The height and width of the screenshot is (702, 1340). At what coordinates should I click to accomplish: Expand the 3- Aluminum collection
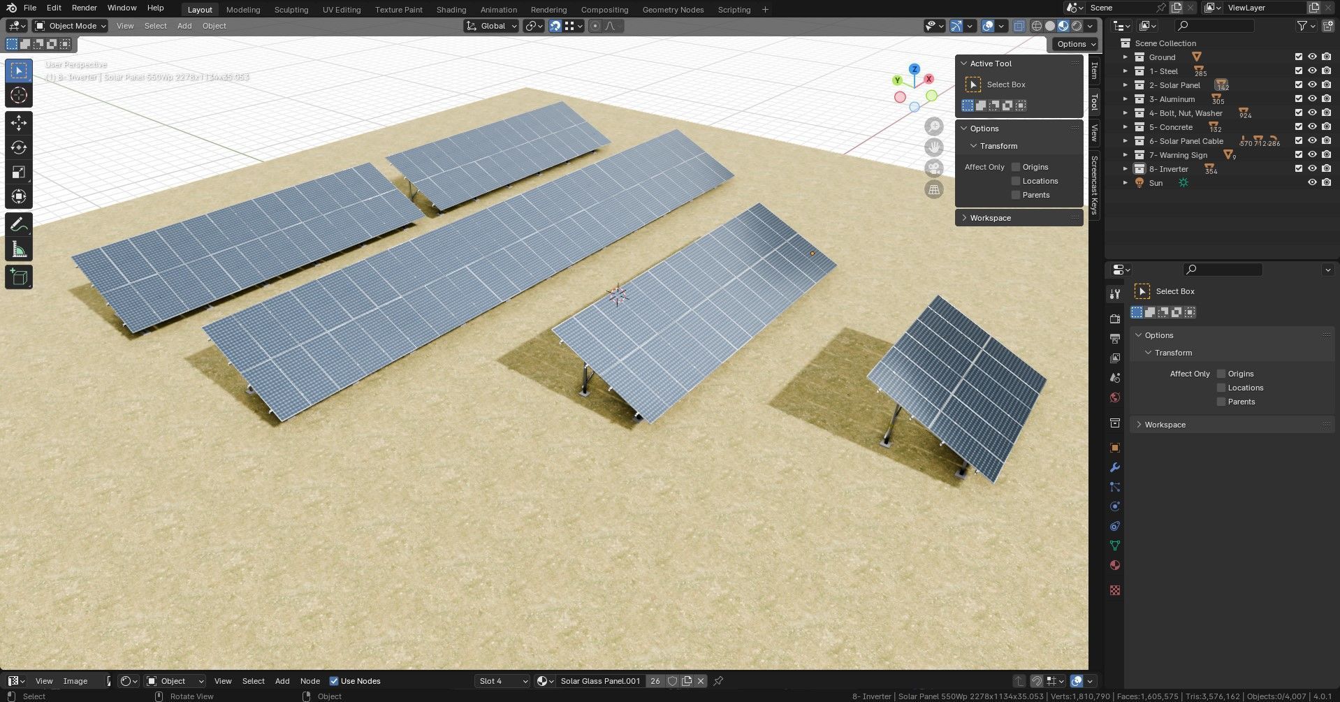point(1125,99)
